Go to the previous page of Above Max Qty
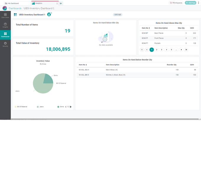Viewport: 201px width, 179px height. pos(147,50)
